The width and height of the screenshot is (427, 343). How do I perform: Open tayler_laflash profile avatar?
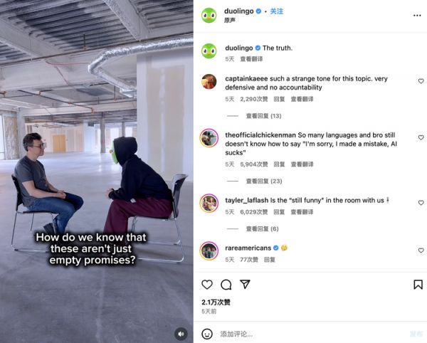209,203
